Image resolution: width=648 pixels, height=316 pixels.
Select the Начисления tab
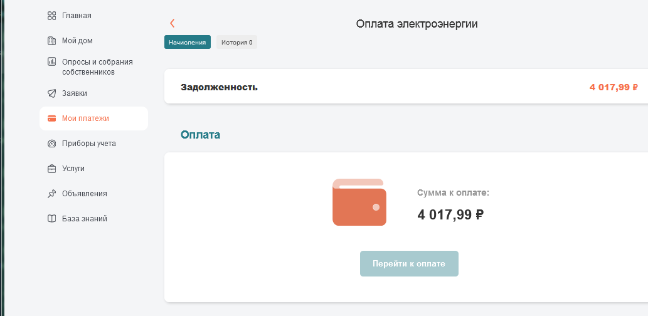coord(187,42)
